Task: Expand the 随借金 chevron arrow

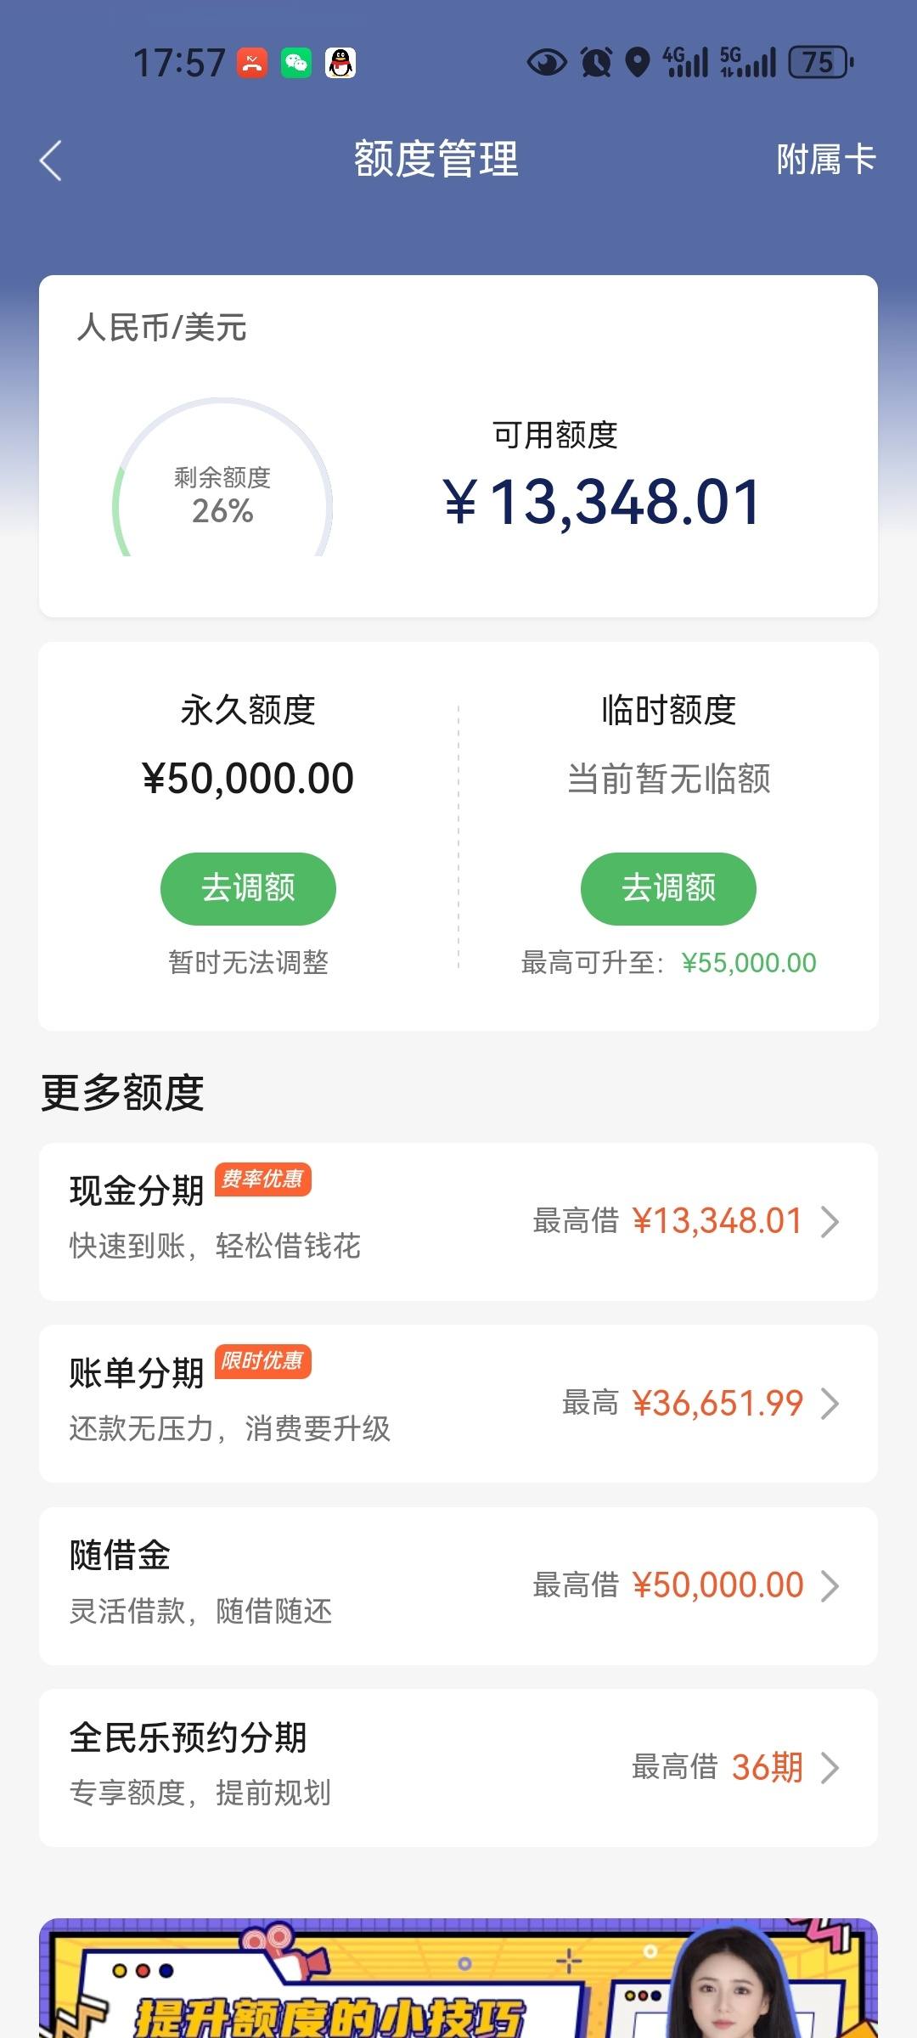Action: point(830,1585)
